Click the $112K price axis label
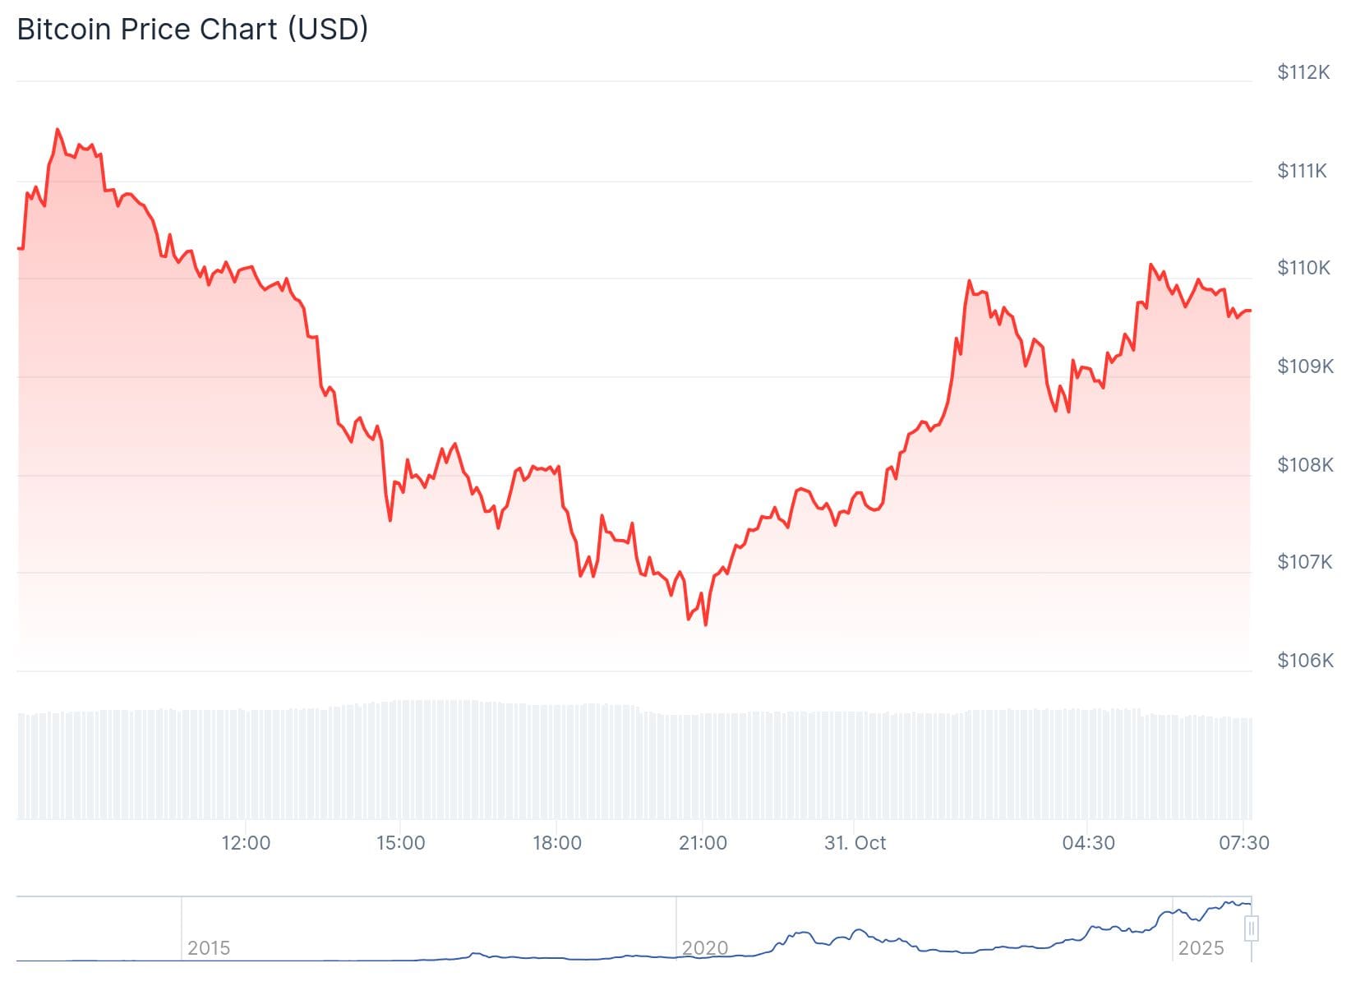 [1303, 72]
